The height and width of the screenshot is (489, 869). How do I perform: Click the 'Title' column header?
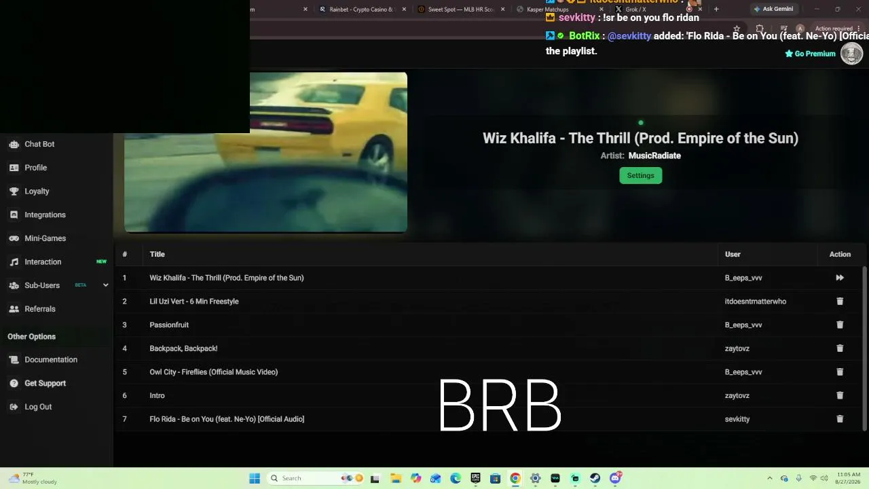157,254
